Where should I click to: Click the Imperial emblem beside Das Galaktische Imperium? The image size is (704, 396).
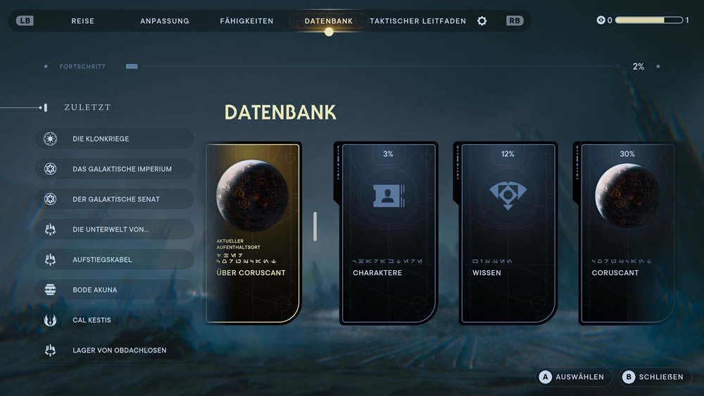pos(50,169)
